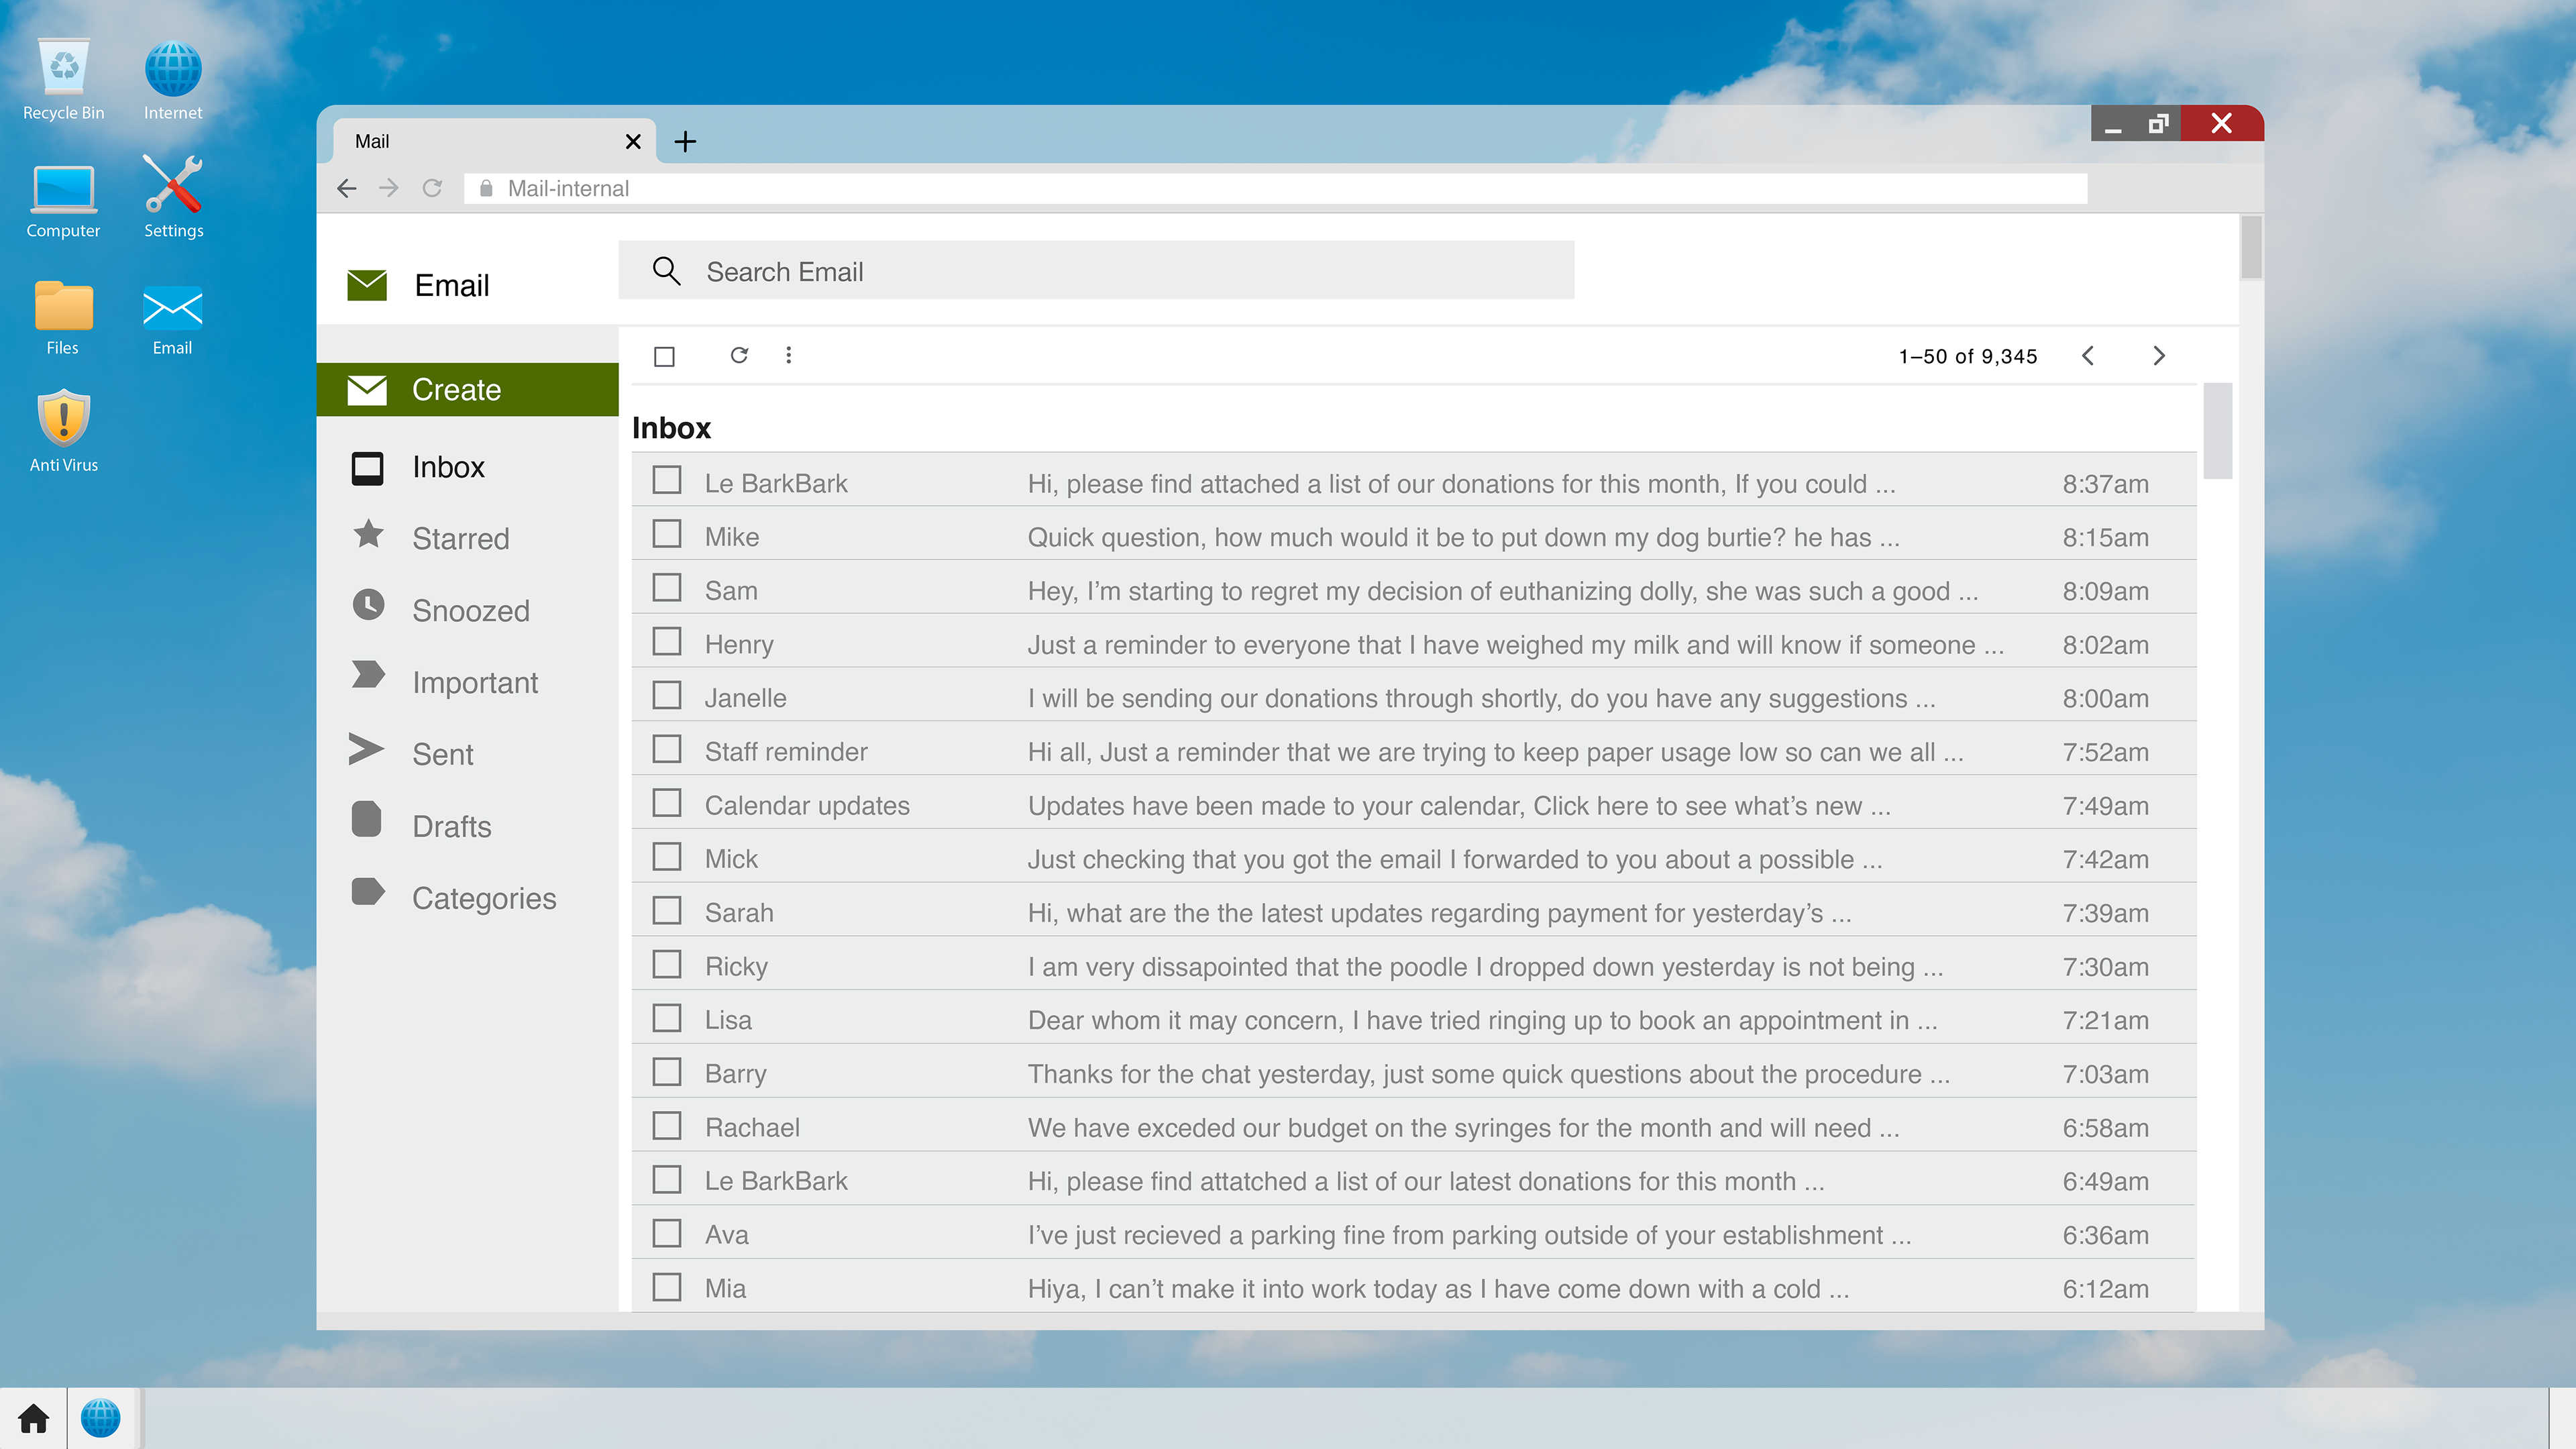Go to previous page of emails chevron
Viewport: 2576px width, 1449px height.
pyautogui.click(x=2088, y=356)
